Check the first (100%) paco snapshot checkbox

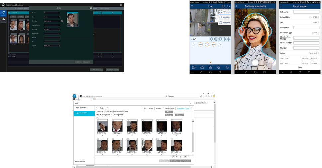pyautogui.click(x=113, y=120)
